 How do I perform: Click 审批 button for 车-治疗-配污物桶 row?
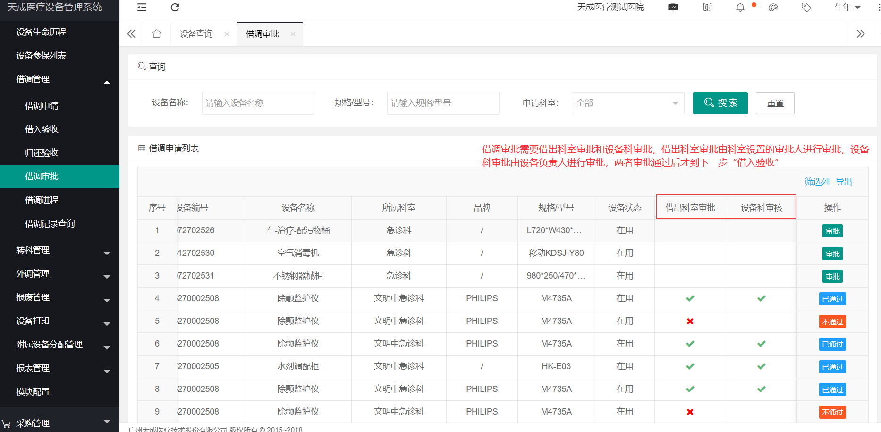pyautogui.click(x=832, y=231)
